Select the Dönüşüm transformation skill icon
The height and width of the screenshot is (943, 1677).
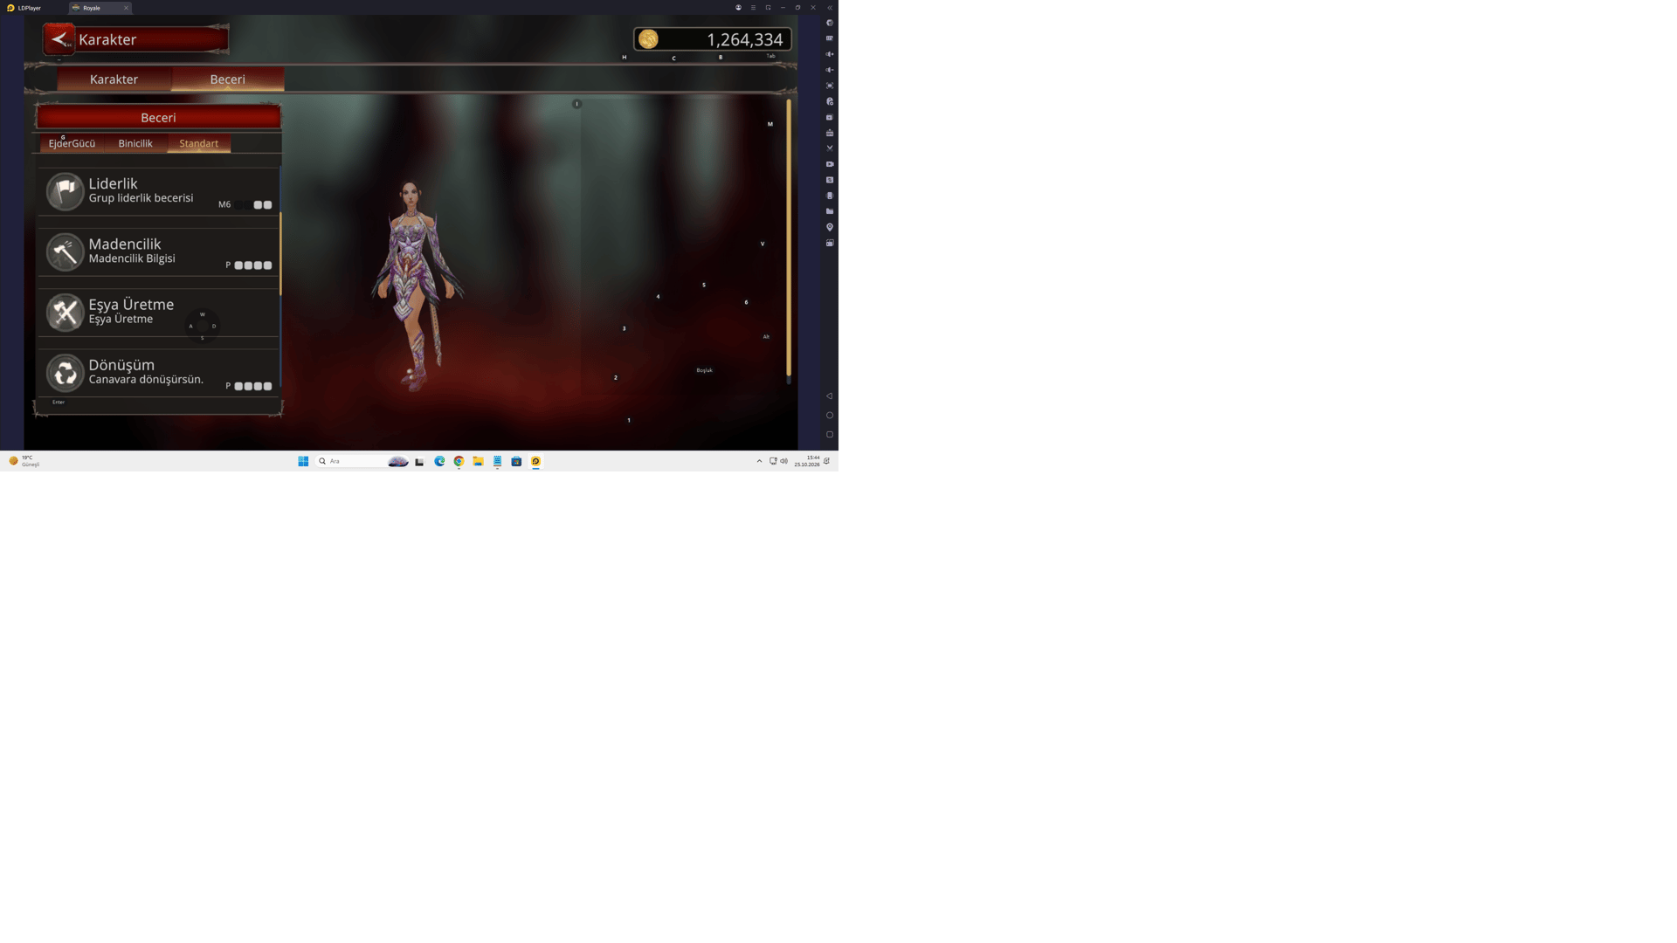click(x=65, y=373)
